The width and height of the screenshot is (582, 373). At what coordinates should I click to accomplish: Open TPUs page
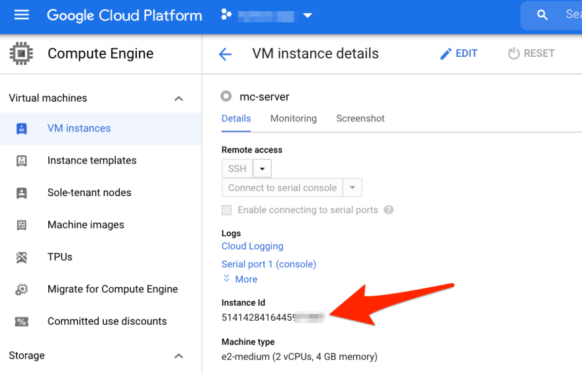coord(60,257)
